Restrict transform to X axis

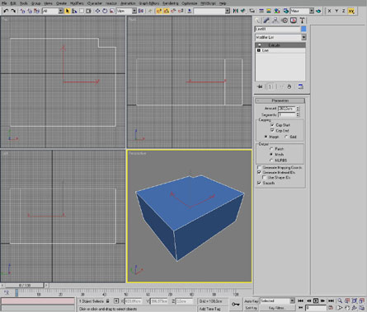329,11
